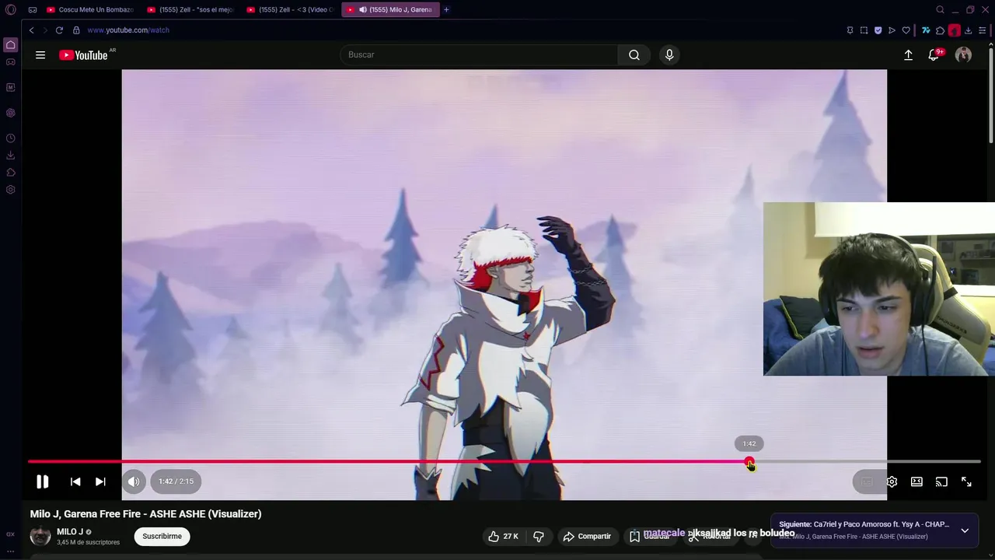
Task: Open the extensions cube icon
Action: [x=940, y=30]
